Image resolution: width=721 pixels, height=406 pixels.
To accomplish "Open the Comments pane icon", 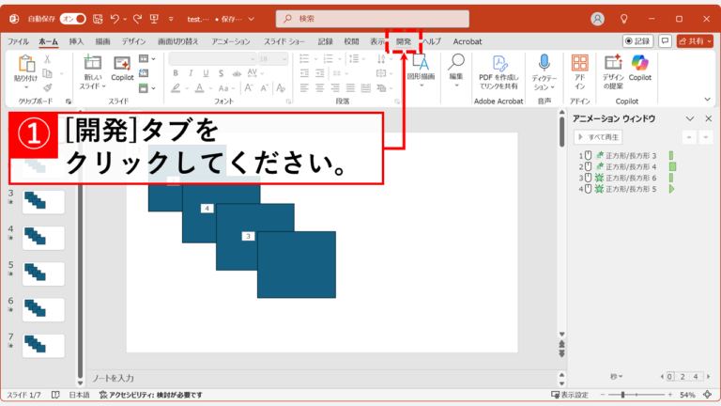I will coord(665,41).
